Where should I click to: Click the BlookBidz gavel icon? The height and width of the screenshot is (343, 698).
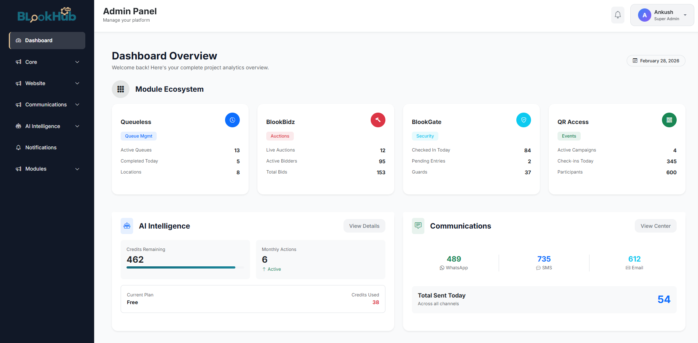[x=378, y=120]
